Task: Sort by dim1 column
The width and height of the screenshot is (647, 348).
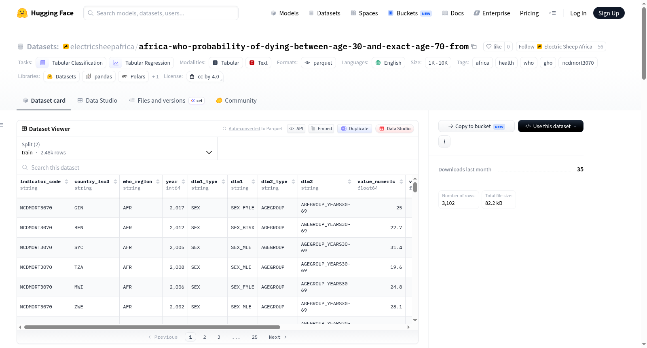Action: tap(254, 182)
